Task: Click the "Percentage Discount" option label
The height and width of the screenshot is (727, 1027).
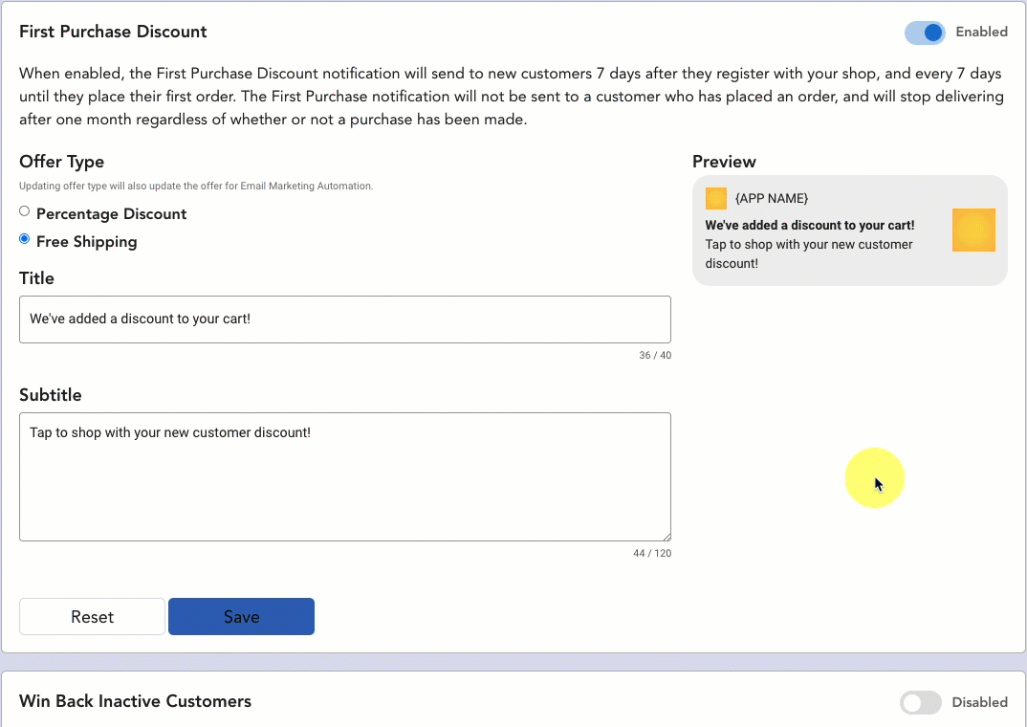Action: (111, 214)
